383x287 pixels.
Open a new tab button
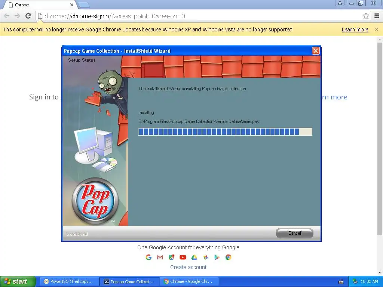83,5
